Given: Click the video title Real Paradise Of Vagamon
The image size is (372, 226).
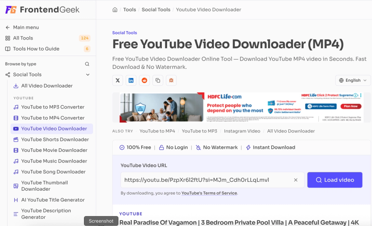Looking at the screenshot, I should (239, 223).
